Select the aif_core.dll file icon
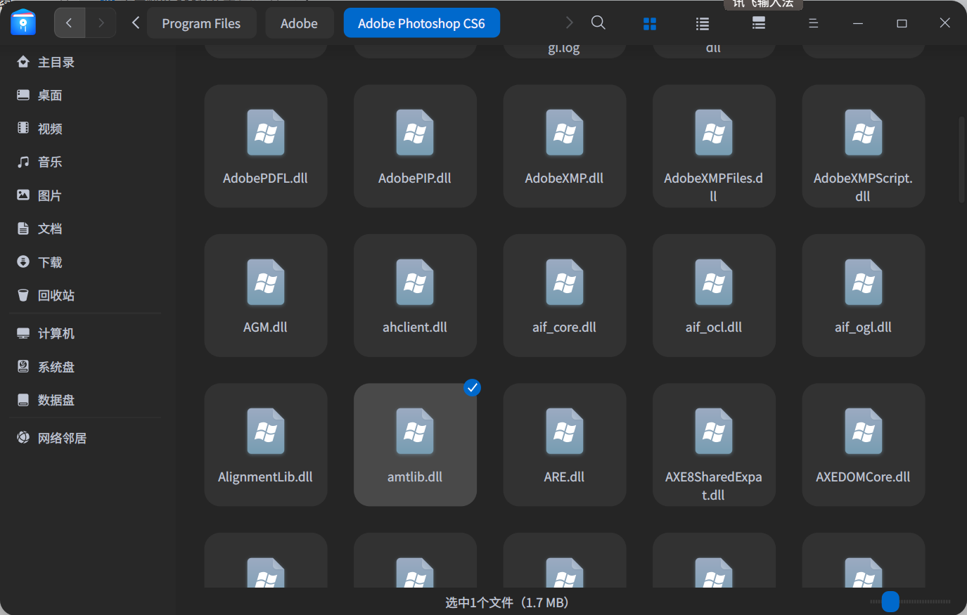Viewport: 967px width, 615px height. point(565,282)
